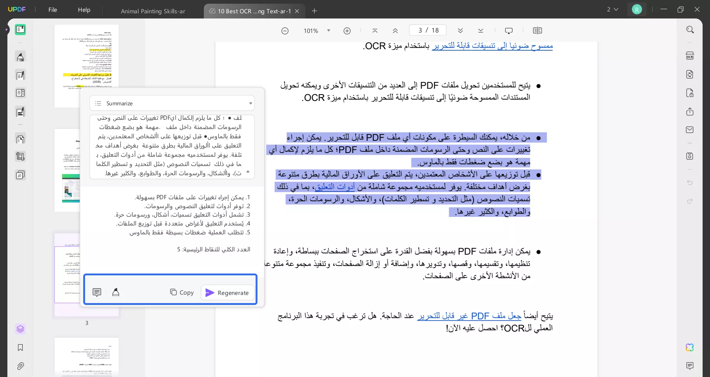Open the Form preparation tool

point(20,112)
